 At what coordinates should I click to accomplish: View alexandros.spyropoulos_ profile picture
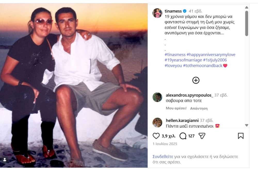pyautogui.click(x=157, y=97)
